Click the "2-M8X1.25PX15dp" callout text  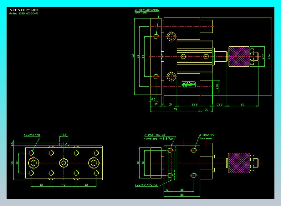click(x=147, y=10)
